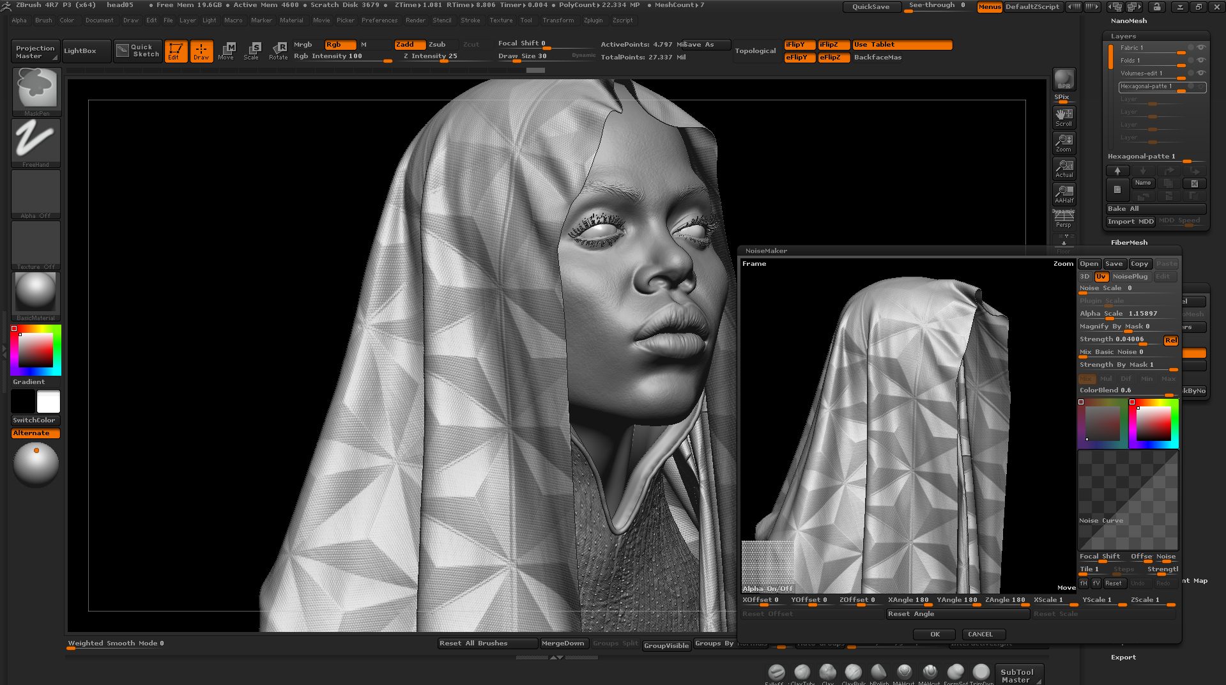The height and width of the screenshot is (685, 1226).
Task: Toggle visibility of the Fabric 1 layer
Action: (1201, 48)
